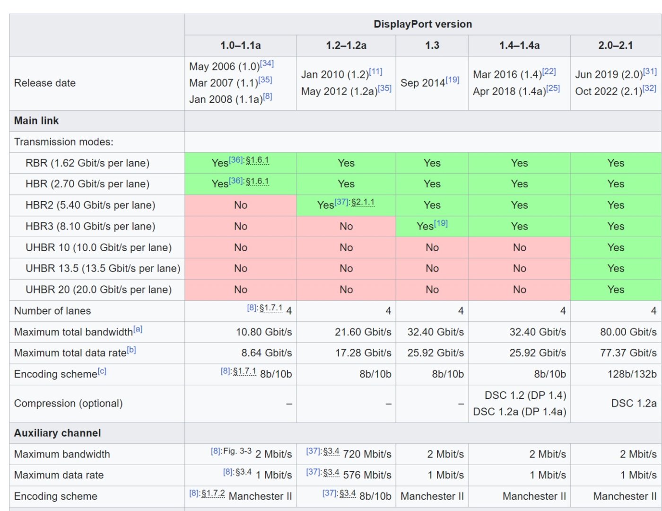
Task: Select the "UHBR 13.5 (13.5 Gbit/s per lane)" label
Action: coord(103,269)
